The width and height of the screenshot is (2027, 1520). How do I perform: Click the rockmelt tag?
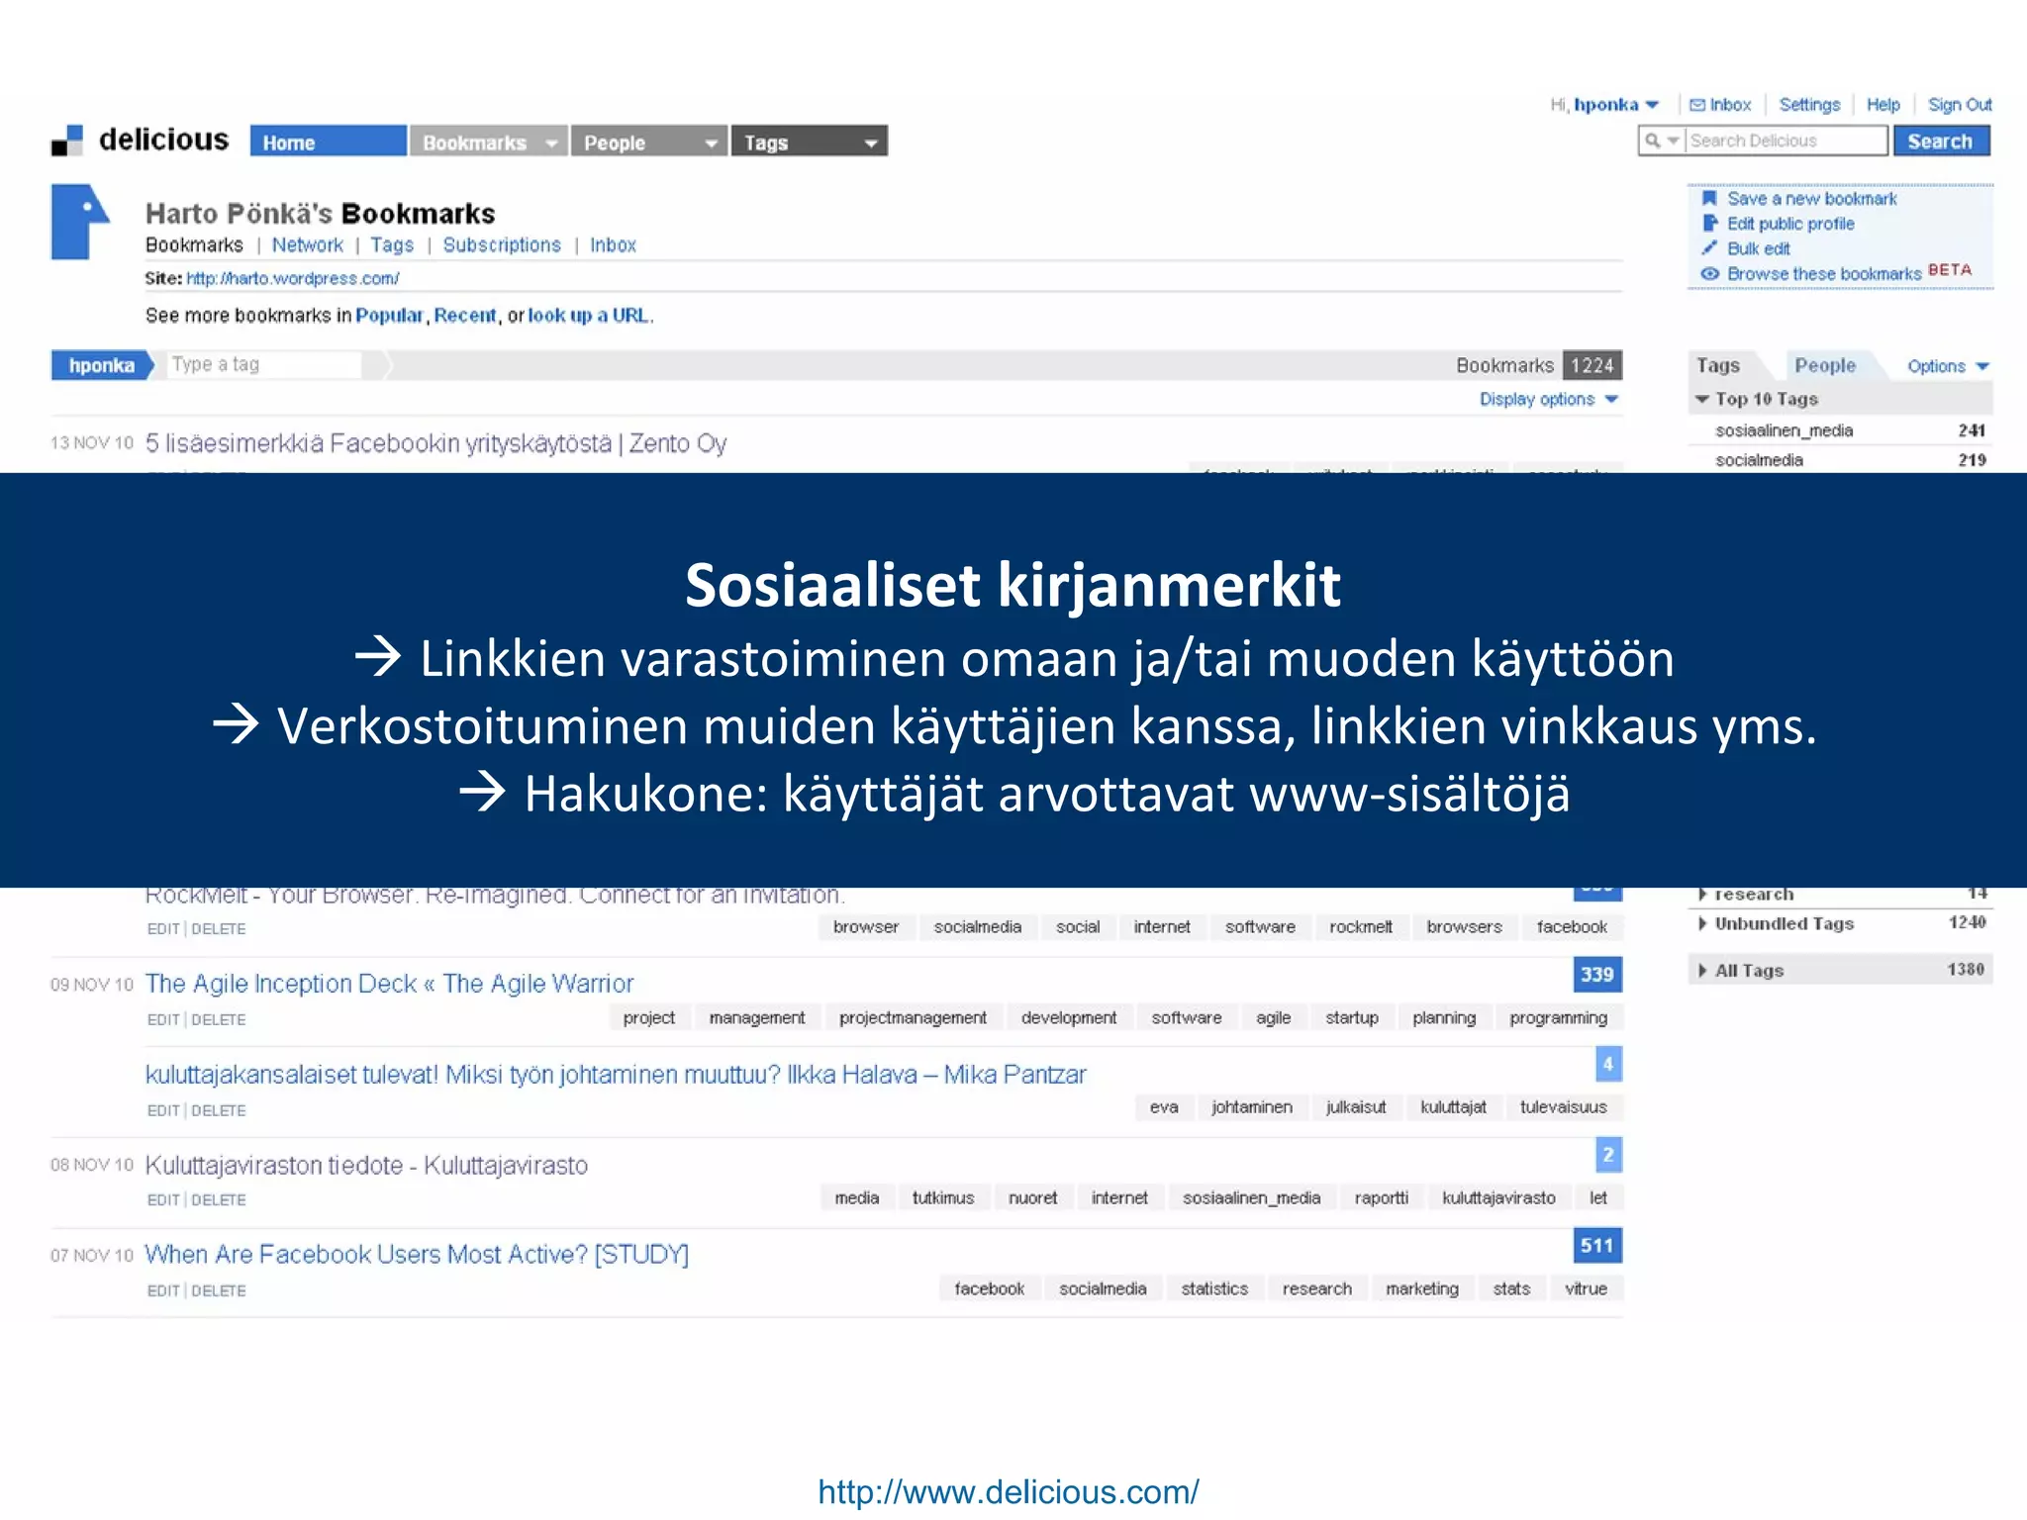coord(1361,927)
